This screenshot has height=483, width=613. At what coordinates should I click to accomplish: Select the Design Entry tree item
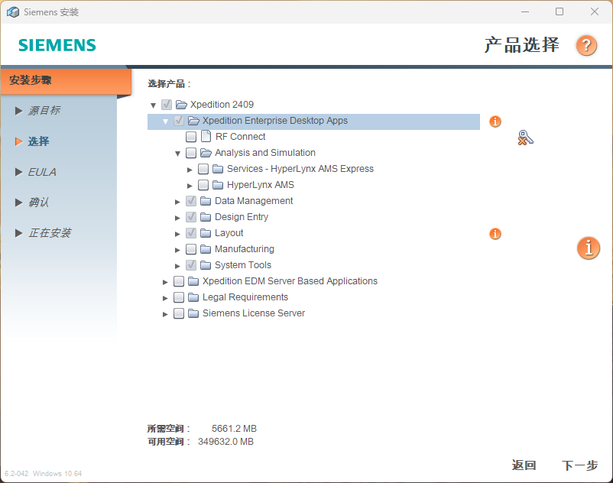pos(242,217)
